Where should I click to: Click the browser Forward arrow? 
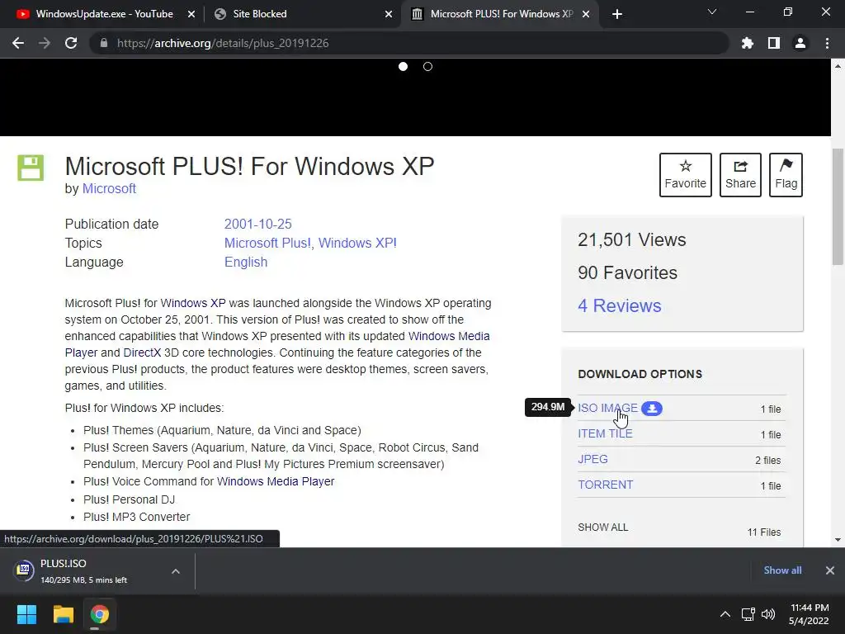pyautogui.click(x=45, y=43)
